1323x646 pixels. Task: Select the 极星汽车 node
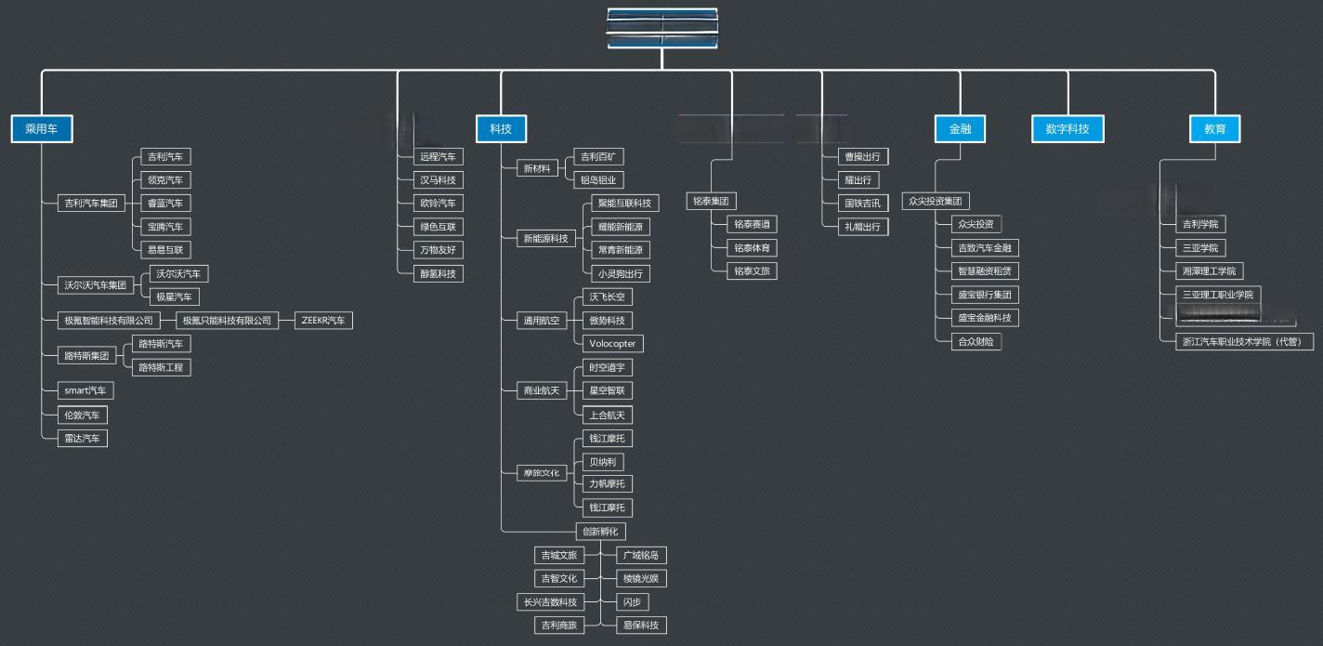pyautogui.click(x=174, y=297)
